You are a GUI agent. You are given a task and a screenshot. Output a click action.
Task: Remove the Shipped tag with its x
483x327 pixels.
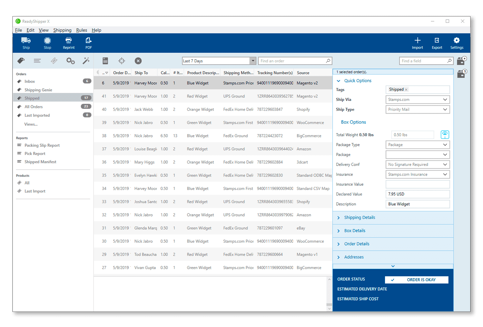click(406, 90)
